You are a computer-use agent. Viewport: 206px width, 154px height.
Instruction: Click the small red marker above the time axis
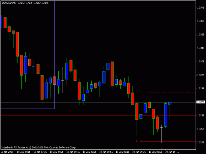(x=161, y=149)
